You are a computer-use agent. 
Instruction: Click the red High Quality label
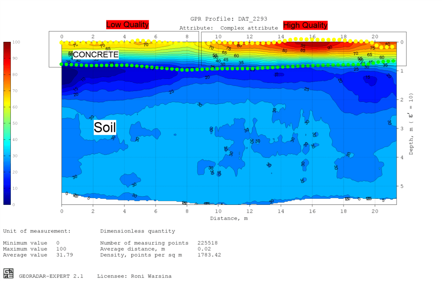point(305,25)
